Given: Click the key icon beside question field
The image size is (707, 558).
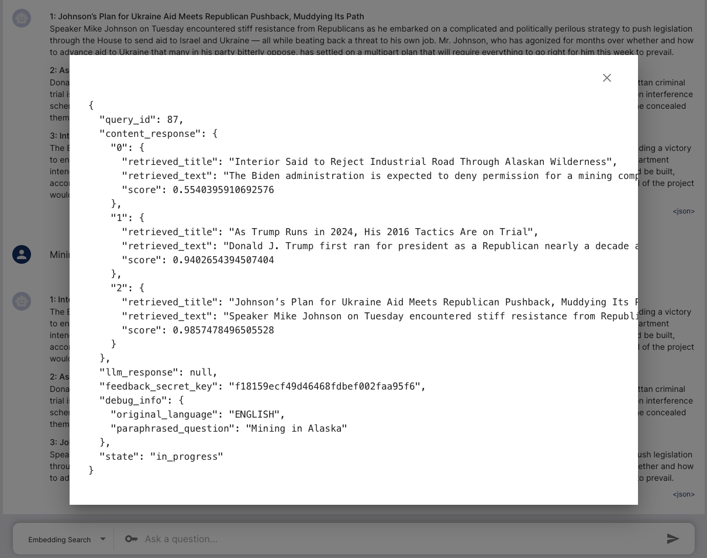Looking at the screenshot, I should pos(131,539).
